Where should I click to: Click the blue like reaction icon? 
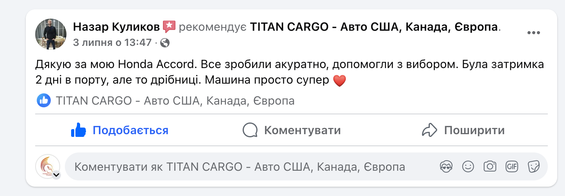(44, 101)
